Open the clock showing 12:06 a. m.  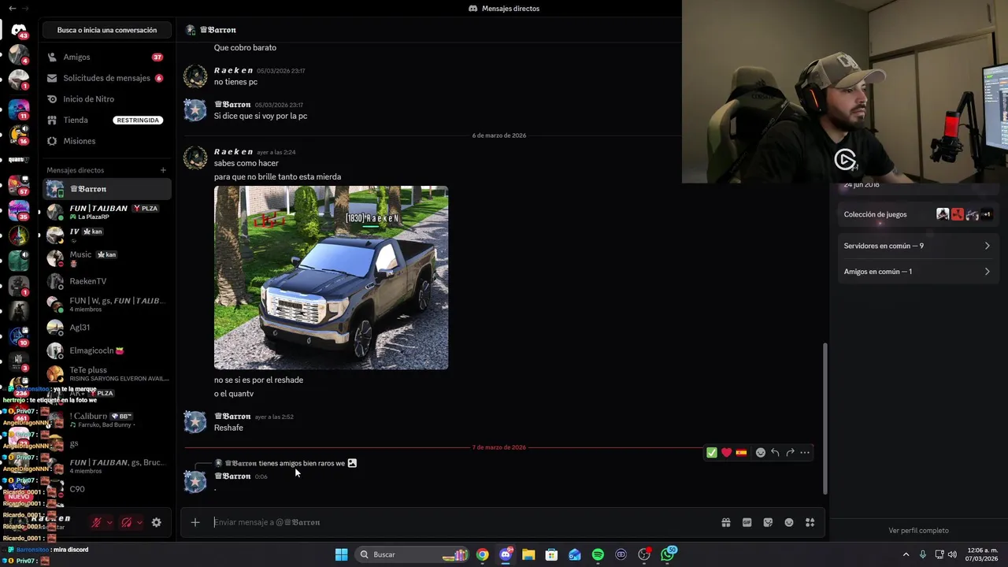(x=982, y=554)
